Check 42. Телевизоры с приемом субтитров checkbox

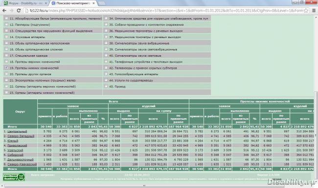[106, 67]
